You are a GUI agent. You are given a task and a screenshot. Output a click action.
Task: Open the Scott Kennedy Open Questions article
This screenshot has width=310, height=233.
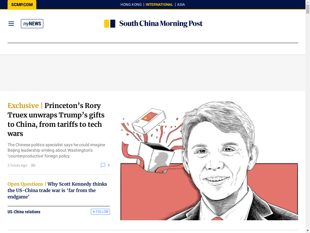coord(57,191)
